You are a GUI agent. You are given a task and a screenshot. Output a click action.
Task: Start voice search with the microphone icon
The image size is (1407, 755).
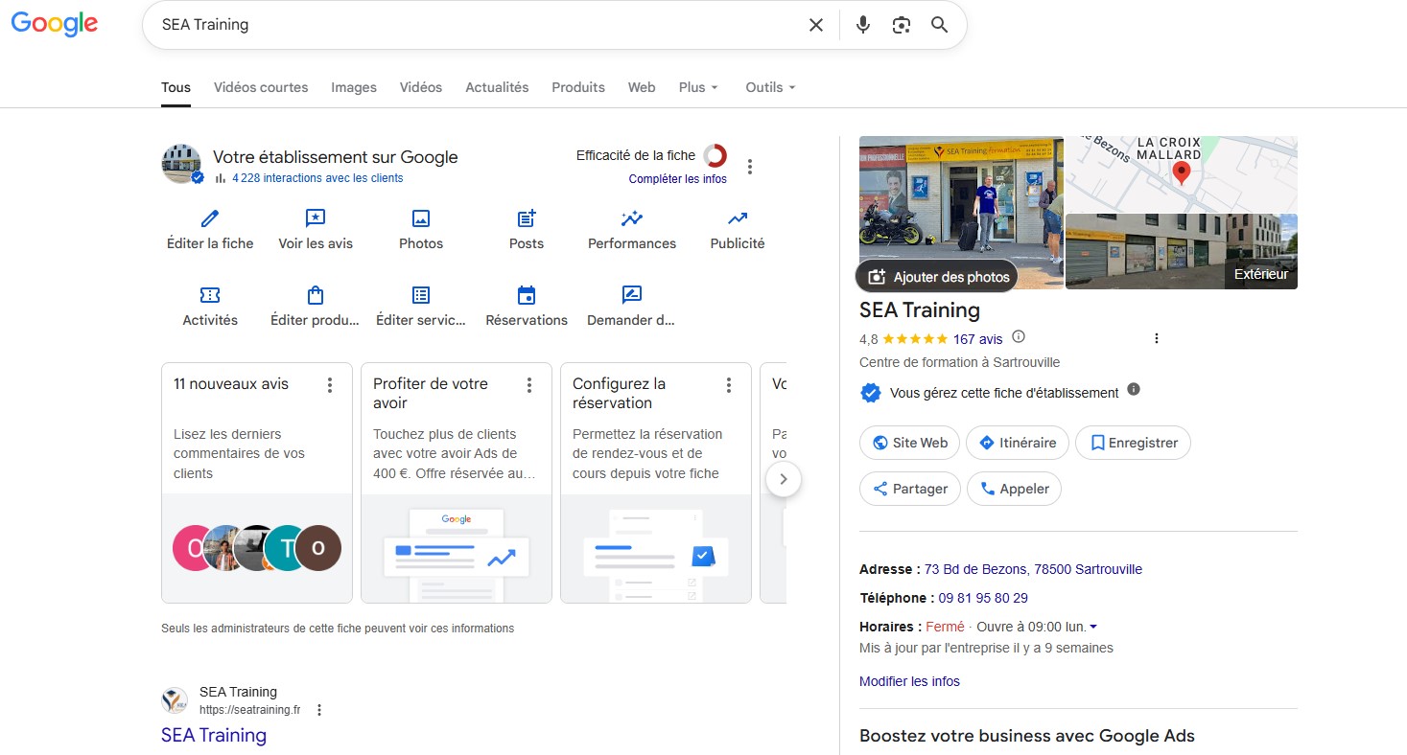[863, 25]
